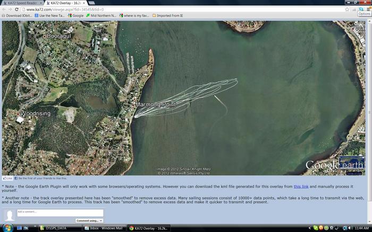
Task: Click the Windows Start orb
Action: [x=6, y=228]
